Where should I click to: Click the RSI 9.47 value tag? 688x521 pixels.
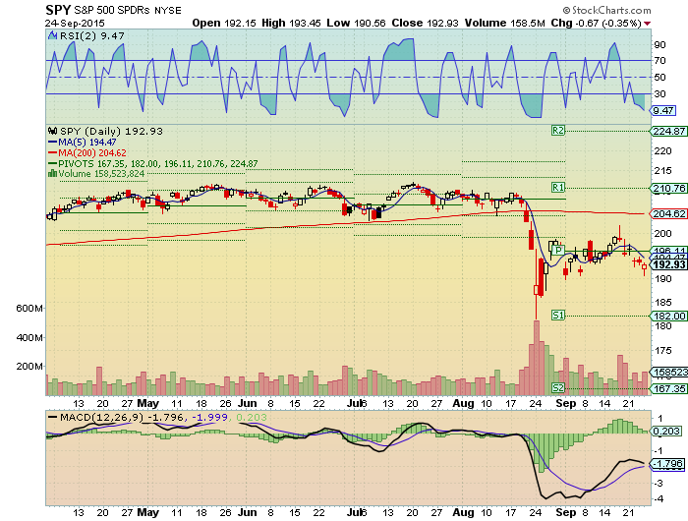coord(663,111)
